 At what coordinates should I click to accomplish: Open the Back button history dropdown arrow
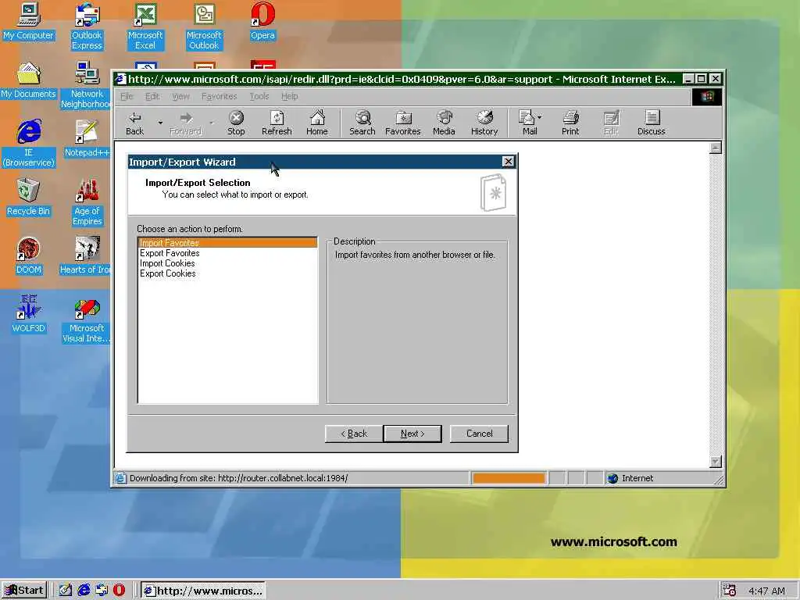(160, 123)
